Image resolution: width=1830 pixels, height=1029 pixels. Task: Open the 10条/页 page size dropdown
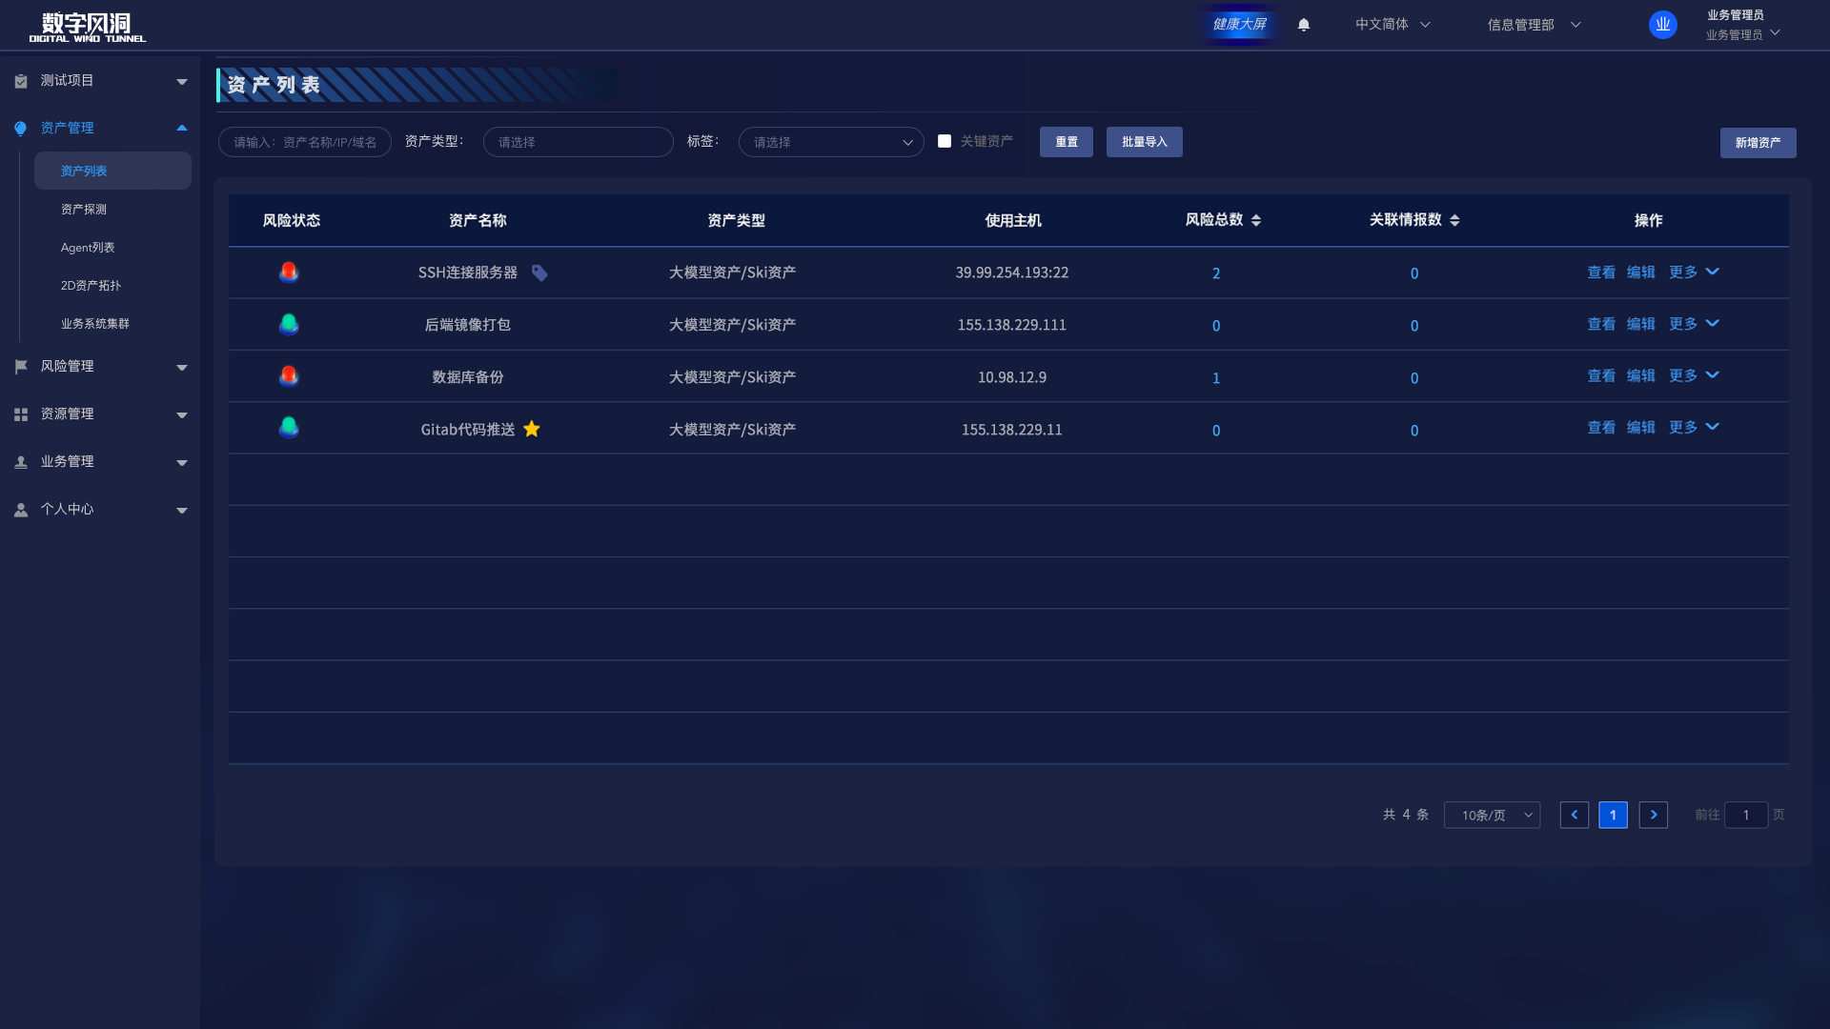pos(1492,815)
